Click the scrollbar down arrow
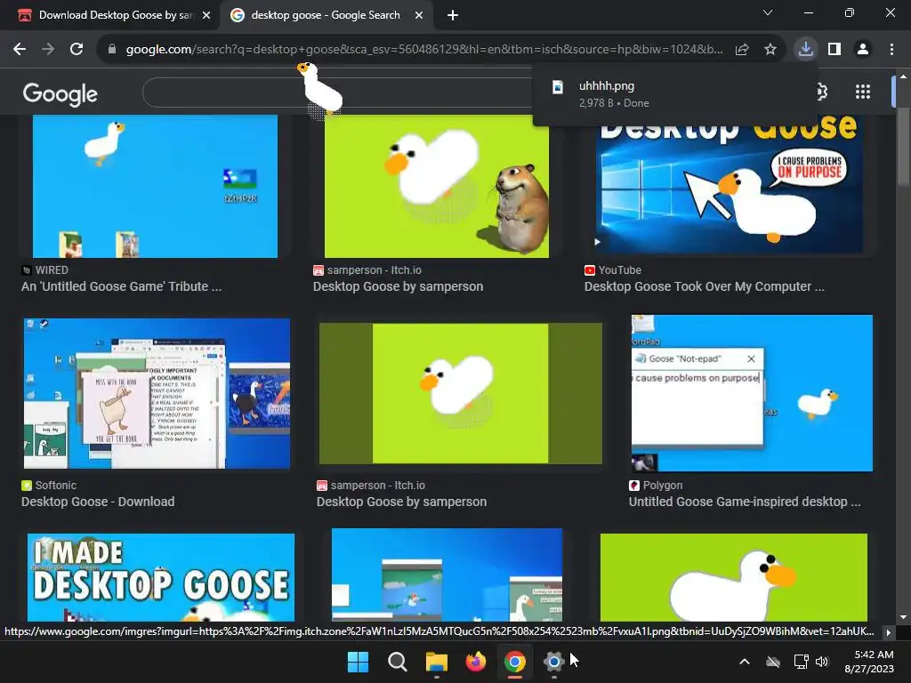Screen dimensions: 911x683 point(903,617)
